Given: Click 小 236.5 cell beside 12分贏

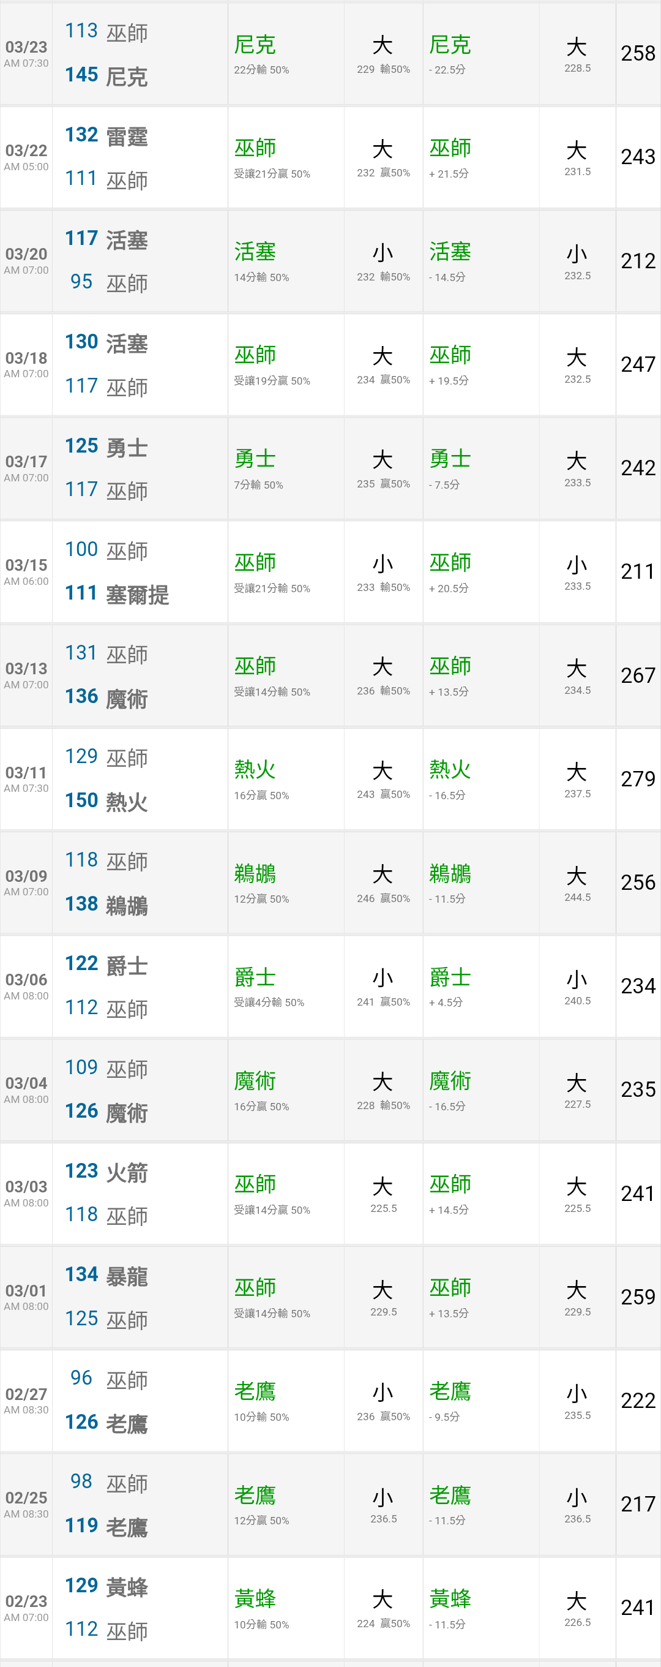Looking at the screenshot, I should point(383,1503).
